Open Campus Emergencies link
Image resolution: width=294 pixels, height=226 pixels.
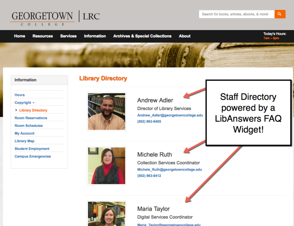click(33, 156)
